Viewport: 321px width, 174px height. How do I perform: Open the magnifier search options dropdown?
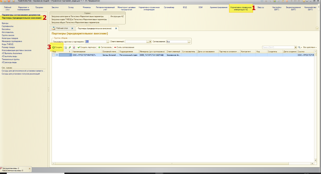click(x=300, y=47)
